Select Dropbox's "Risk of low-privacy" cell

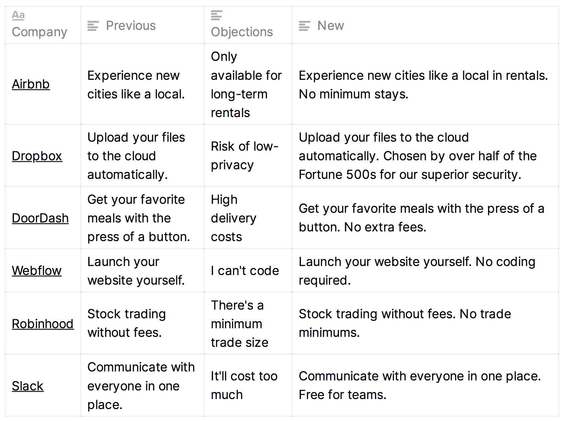245,156
